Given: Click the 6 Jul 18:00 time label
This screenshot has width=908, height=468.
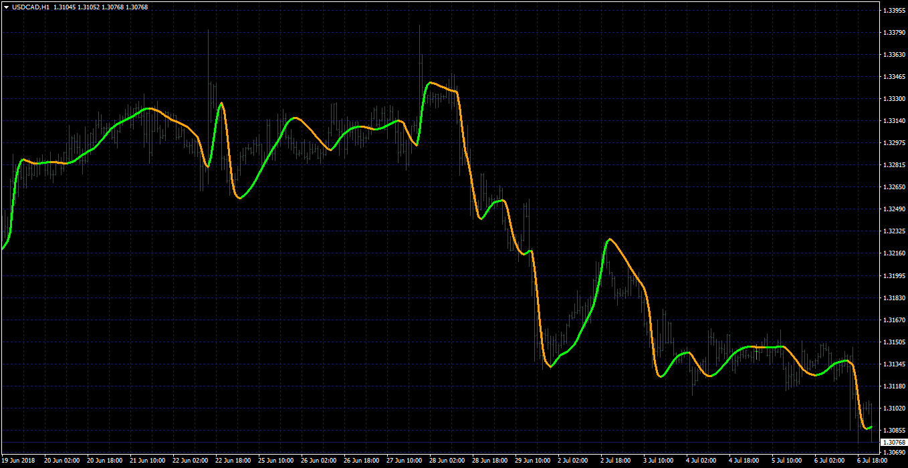Looking at the screenshot, I should click(873, 461).
